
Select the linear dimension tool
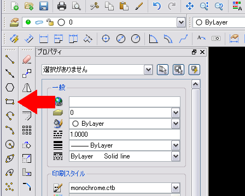(44, 39)
